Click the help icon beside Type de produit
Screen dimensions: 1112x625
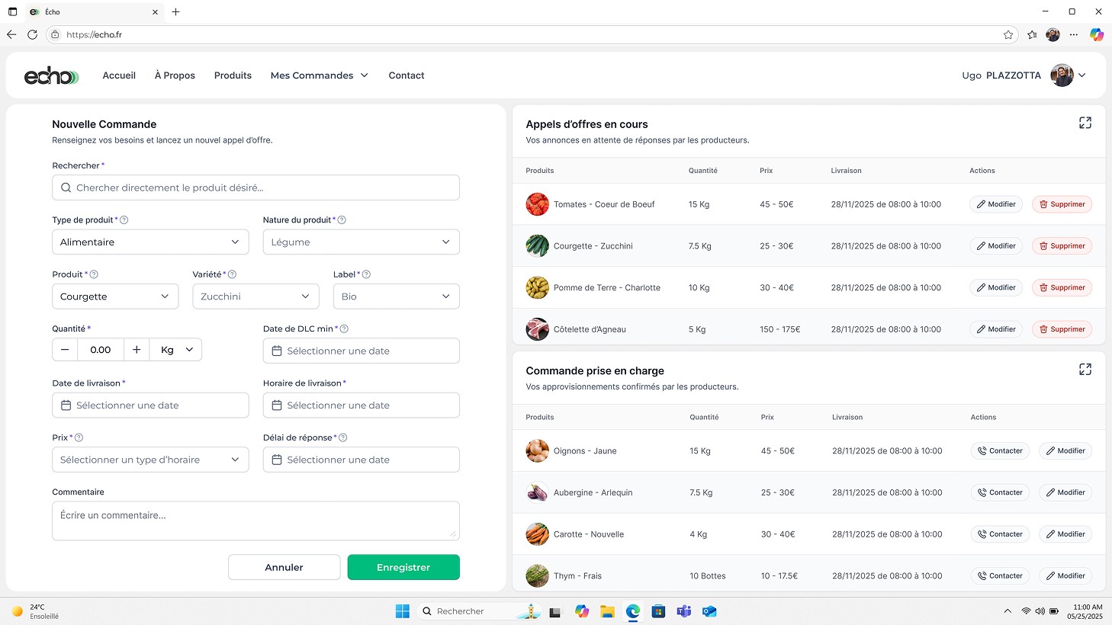click(124, 220)
